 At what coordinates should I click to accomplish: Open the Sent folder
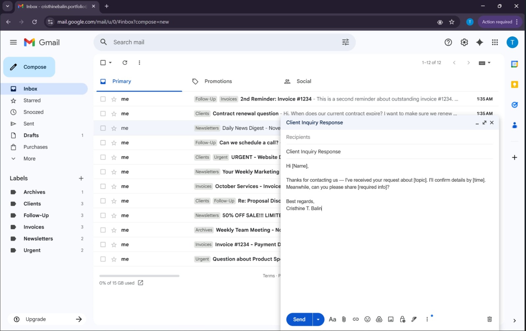pyautogui.click(x=29, y=124)
